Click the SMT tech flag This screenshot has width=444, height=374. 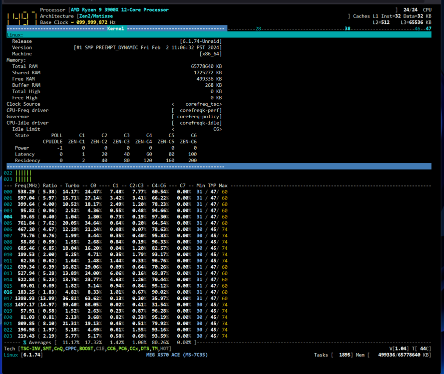coord(47,349)
